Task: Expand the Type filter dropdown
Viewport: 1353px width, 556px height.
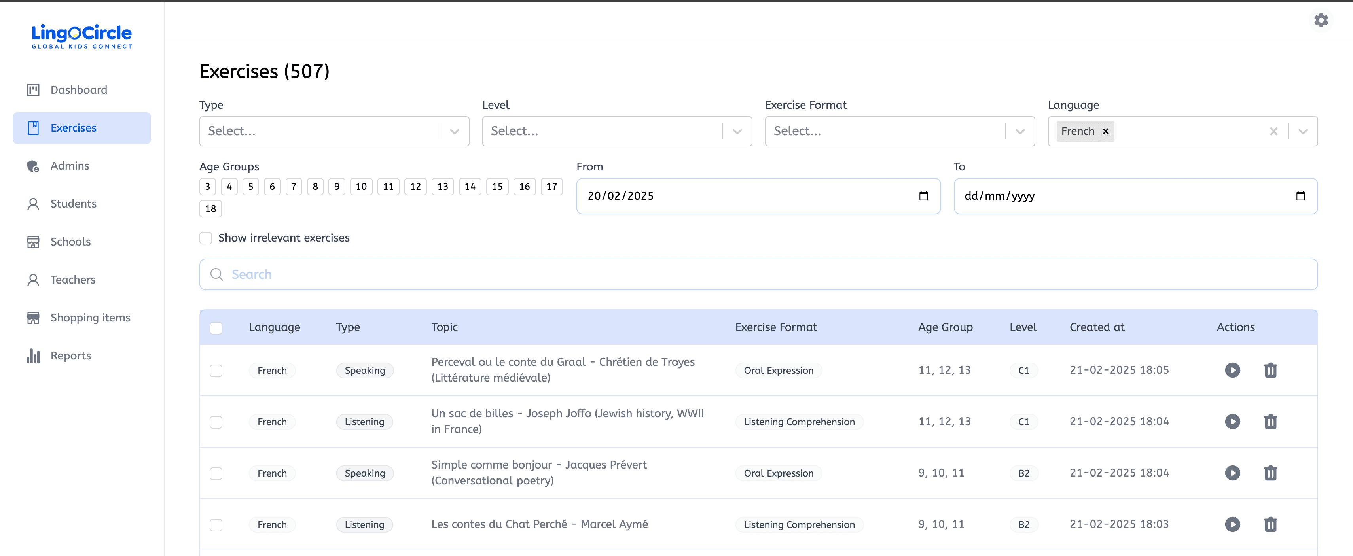Action: coord(454,131)
